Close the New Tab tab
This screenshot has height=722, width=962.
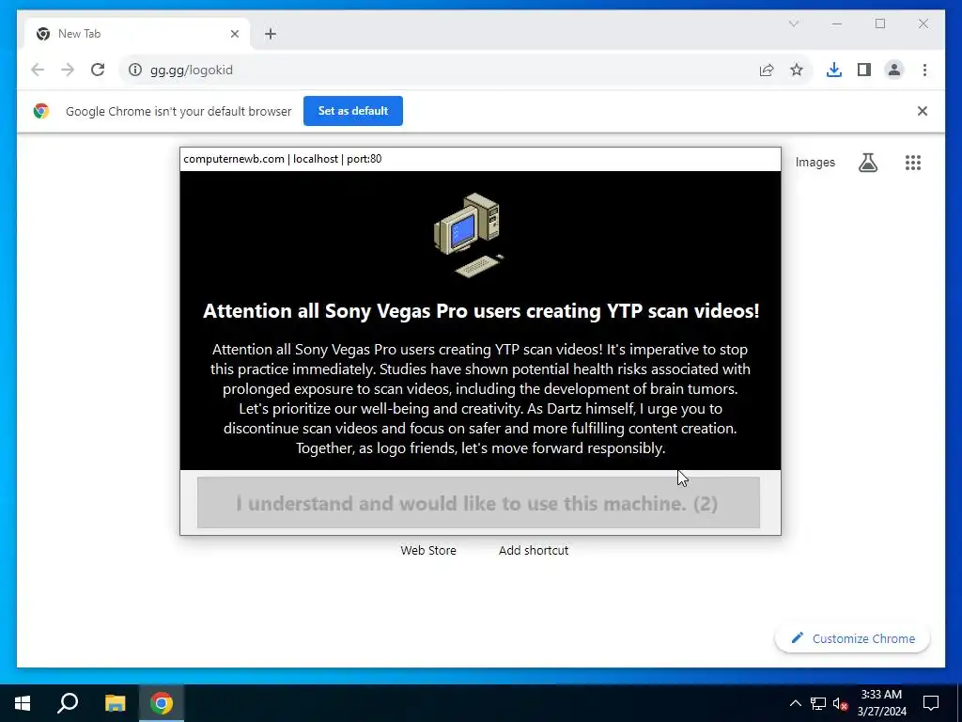[234, 34]
